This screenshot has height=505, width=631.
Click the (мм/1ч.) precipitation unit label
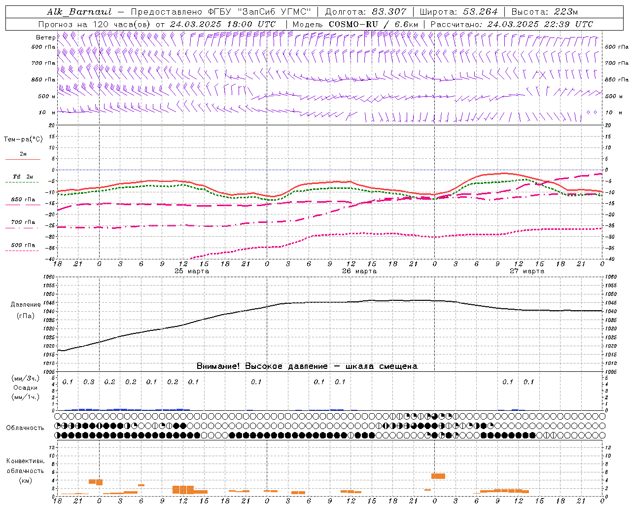pyautogui.click(x=26, y=397)
